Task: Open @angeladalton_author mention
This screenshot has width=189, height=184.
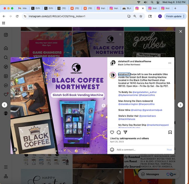Action: click(145, 92)
